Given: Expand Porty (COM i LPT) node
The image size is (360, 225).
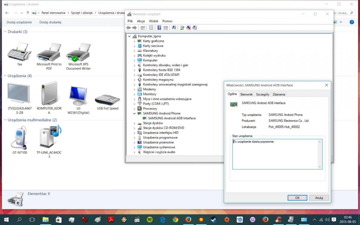Looking at the screenshot, I should pos(134,104).
